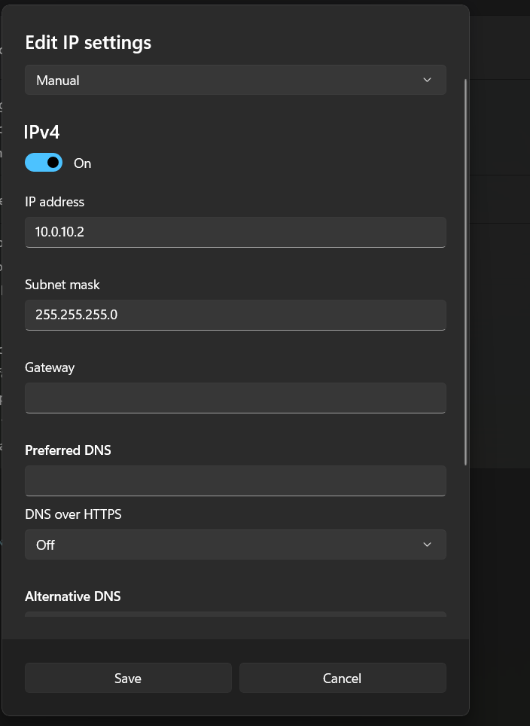The width and height of the screenshot is (530, 726).
Task: Click the Preferred DNS input field
Action: coord(235,480)
